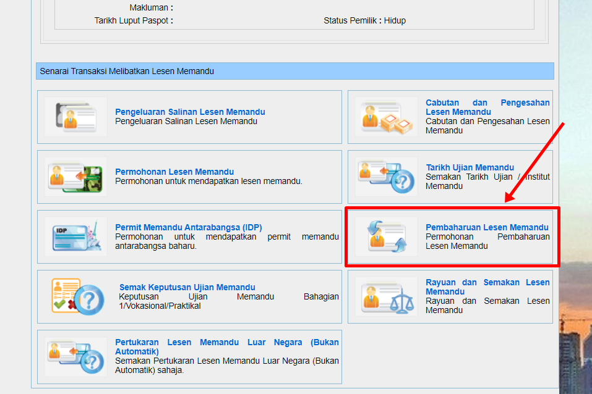This screenshot has width=592, height=394.
Task: Choose the Pembaharuan Lesen Memandu title link
Action: coord(487,227)
